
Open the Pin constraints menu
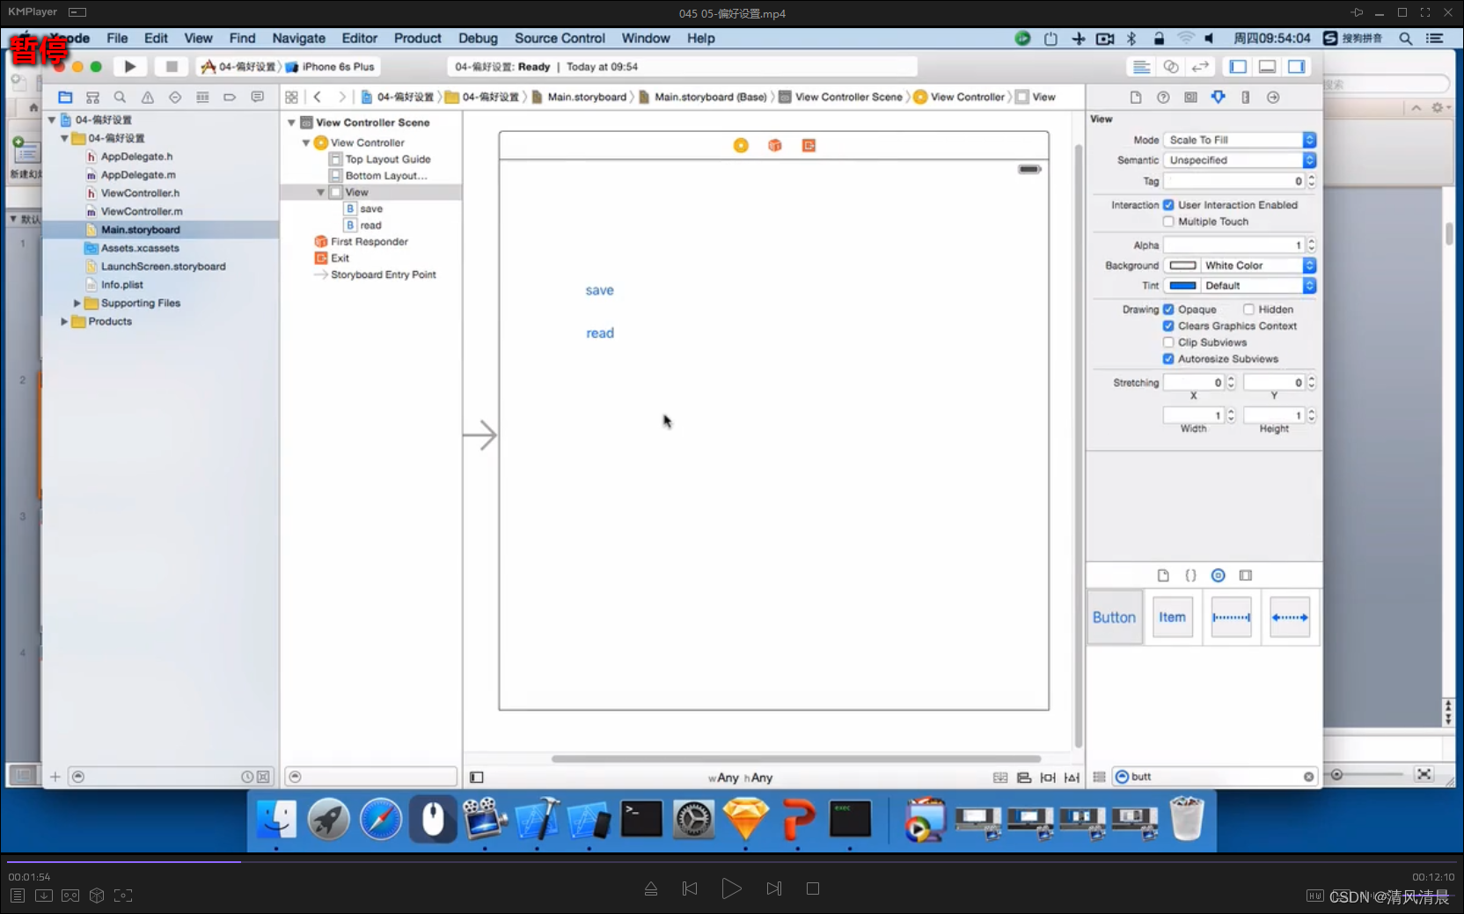1048,778
